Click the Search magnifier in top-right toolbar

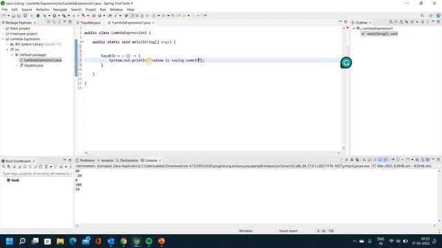pos(422,16)
